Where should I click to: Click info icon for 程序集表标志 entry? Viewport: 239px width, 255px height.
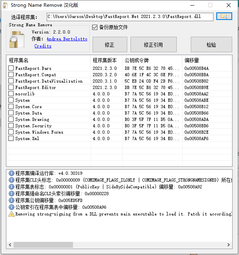click(x=12, y=187)
